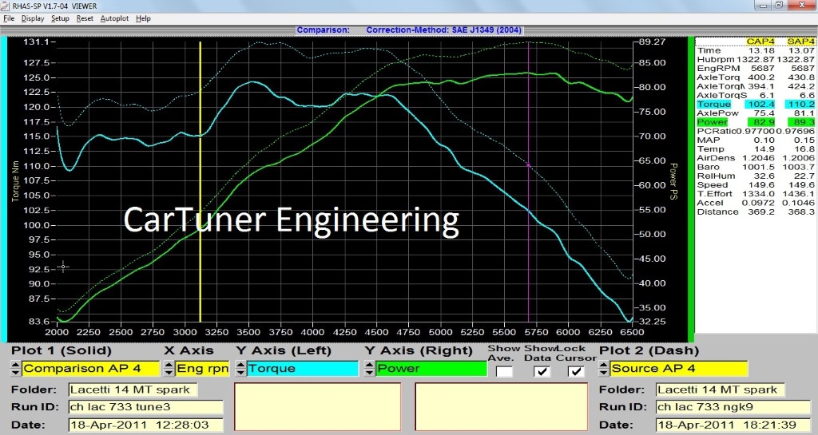Select the Source AP 4 plot field
818x435 pixels.
coord(679,369)
